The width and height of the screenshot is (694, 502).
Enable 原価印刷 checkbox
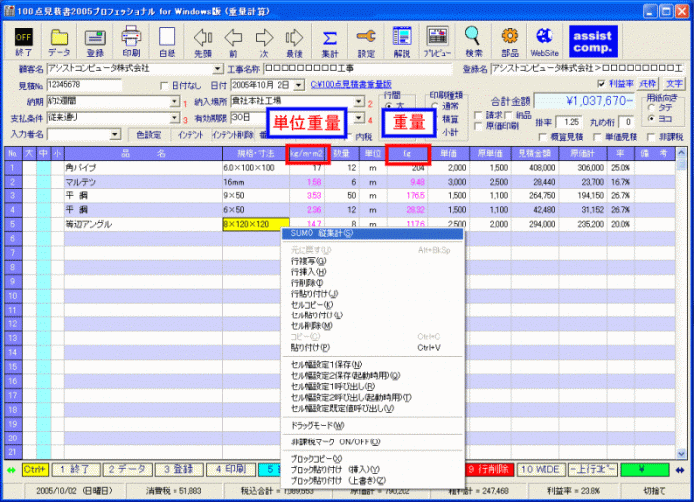pos(478,126)
